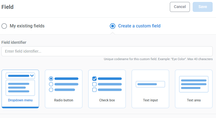Click the Text input card label
The image size is (216, 118).
(x=150, y=100)
